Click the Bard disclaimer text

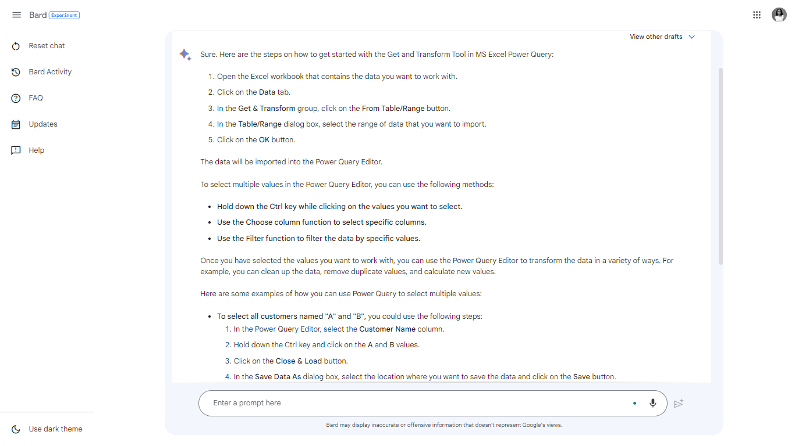coord(444,425)
